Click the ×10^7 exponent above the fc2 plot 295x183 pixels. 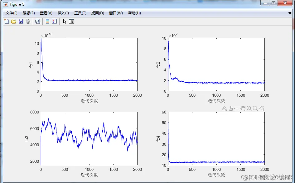[173, 35]
